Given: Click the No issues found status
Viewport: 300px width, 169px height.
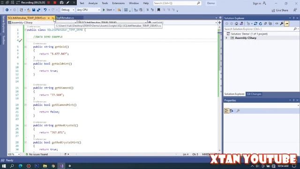Looking at the screenshot, I should pyautogui.click(x=37, y=154).
